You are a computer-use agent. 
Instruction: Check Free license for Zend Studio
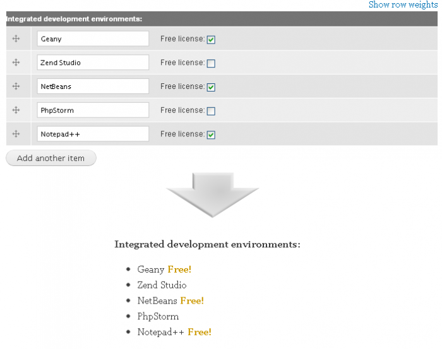[x=211, y=63]
